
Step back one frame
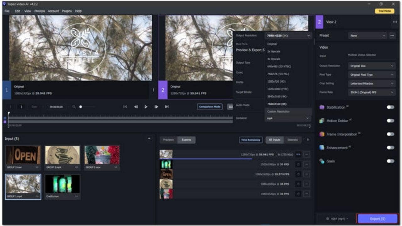[x=136, y=107]
